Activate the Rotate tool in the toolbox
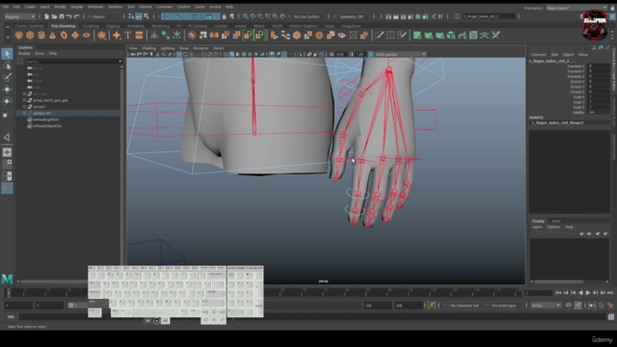 [7, 101]
